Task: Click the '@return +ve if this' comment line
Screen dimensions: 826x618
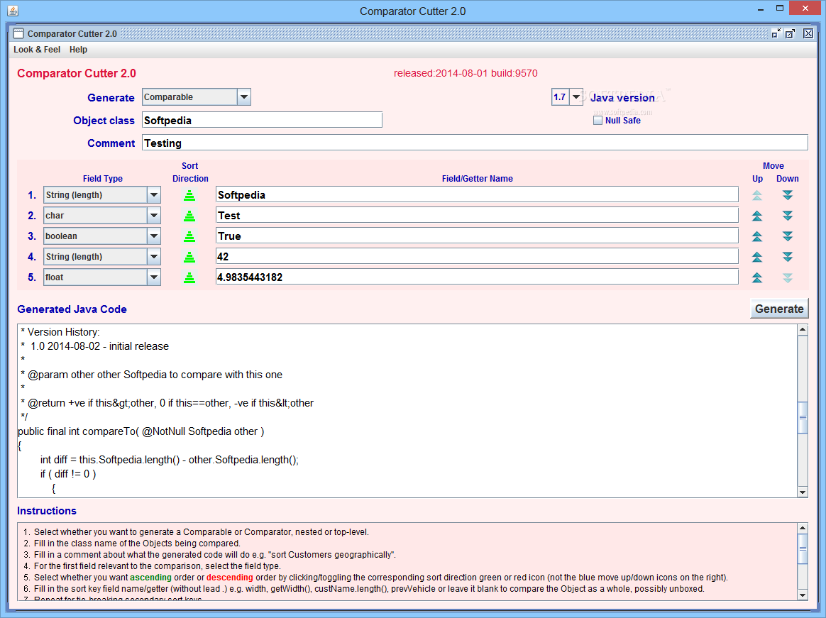Action: click(167, 403)
